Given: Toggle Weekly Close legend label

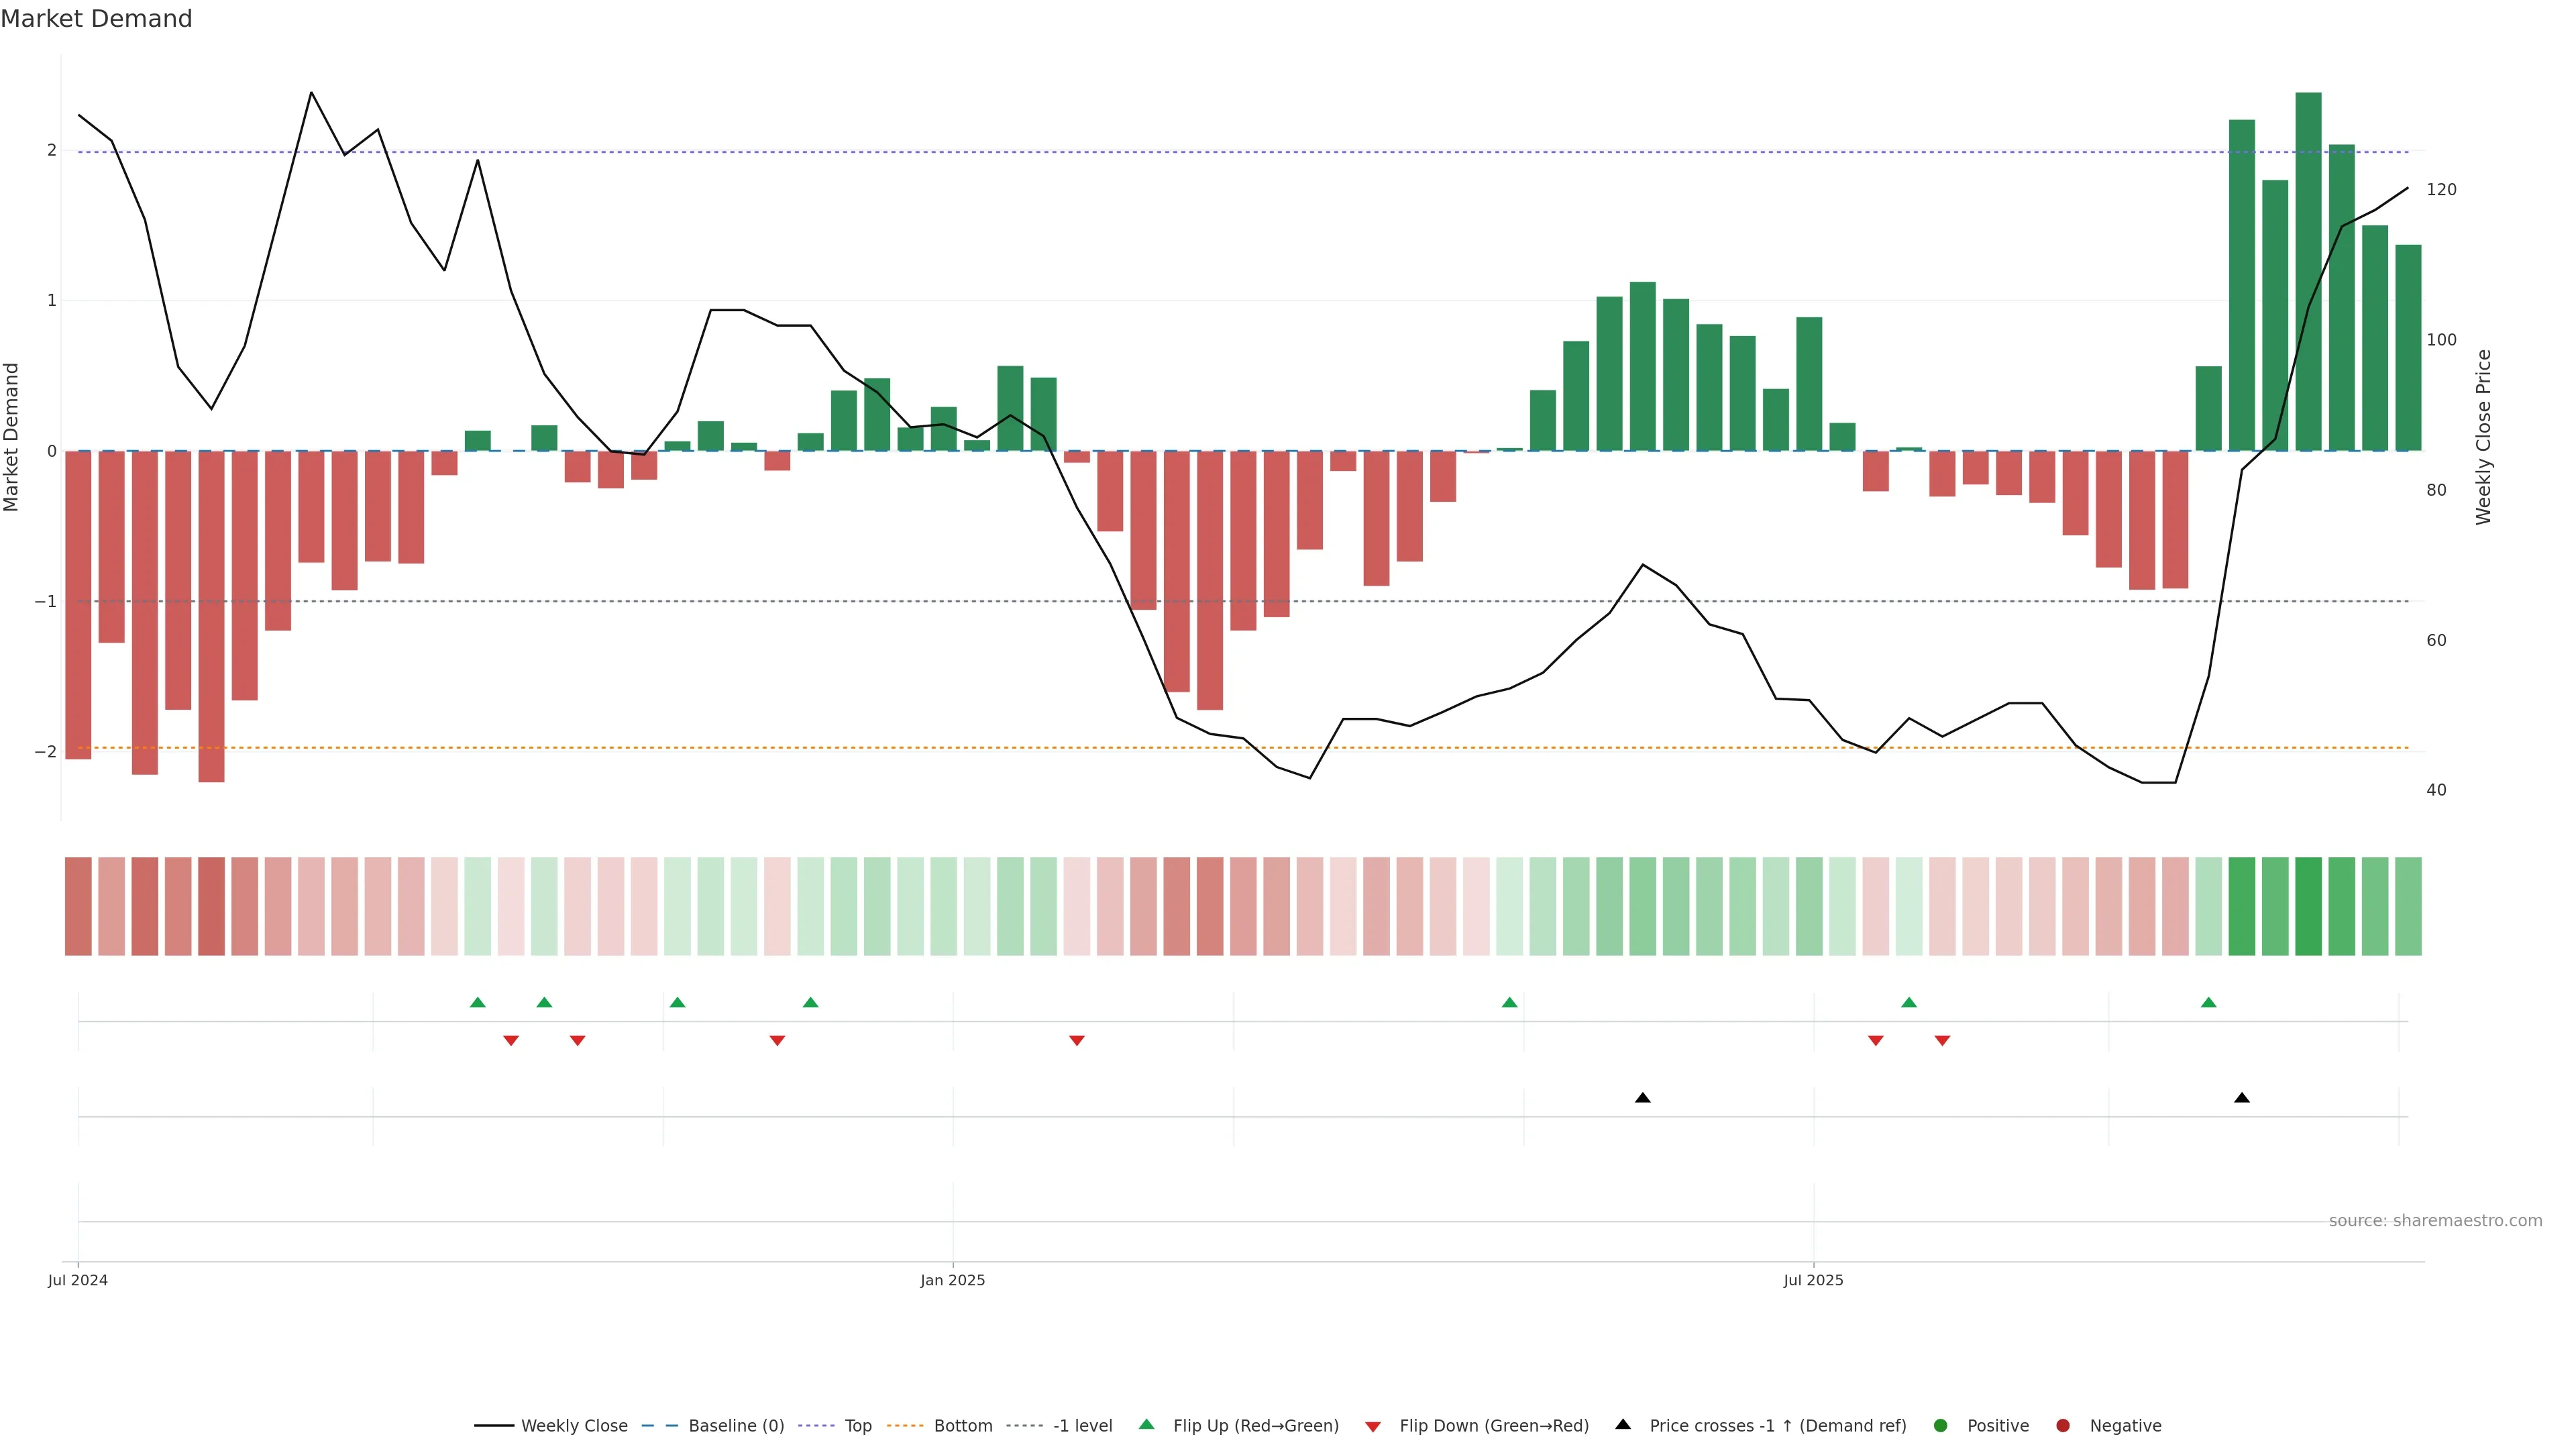Looking at the screenshot, I should 574,1425.
